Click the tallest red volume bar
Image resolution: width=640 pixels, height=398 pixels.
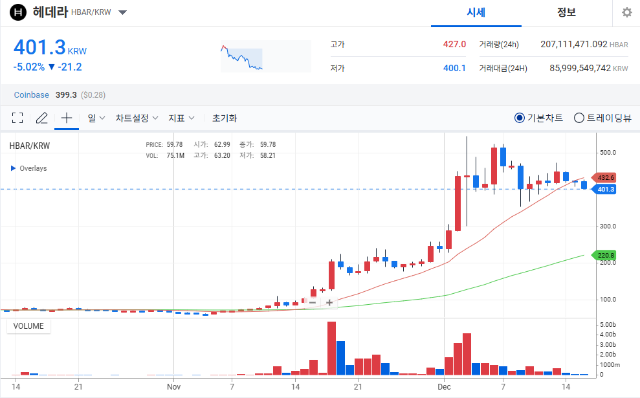click(x=331, y=348)
